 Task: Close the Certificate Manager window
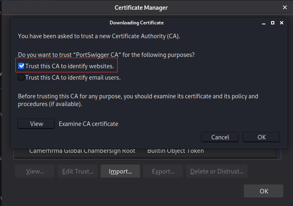[285, 7]
